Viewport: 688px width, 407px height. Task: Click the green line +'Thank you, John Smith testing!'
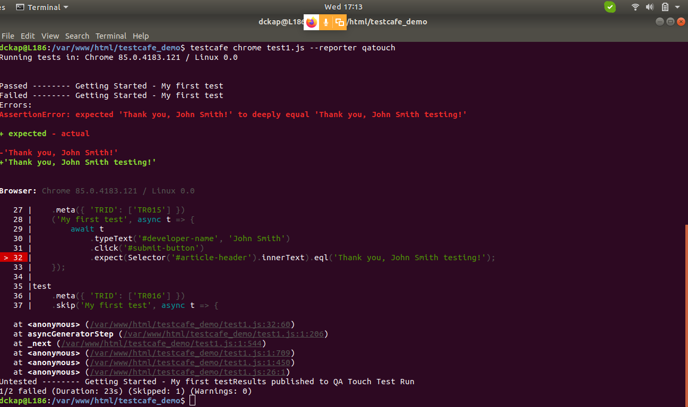pyautogui.click(x=78, y=162)
